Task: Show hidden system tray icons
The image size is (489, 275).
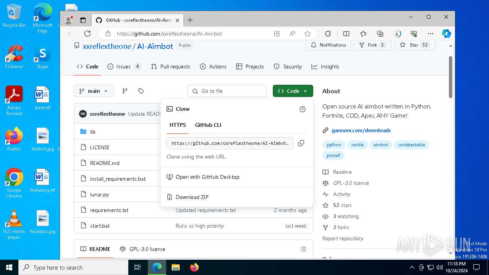Action: pos(412,267)
